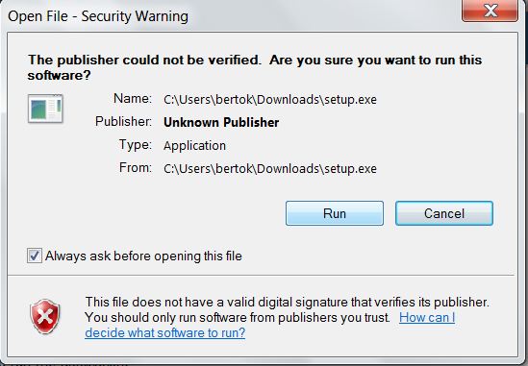Click the 'valid digital signature' warning sentence
528x366 pixels.
tap(287, 302)
